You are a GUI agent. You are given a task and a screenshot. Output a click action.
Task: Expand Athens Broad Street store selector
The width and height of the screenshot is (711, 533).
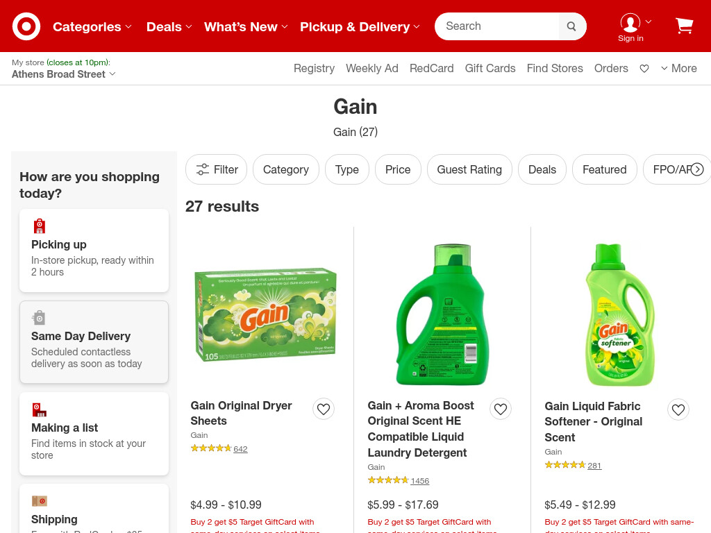(63, 74)
